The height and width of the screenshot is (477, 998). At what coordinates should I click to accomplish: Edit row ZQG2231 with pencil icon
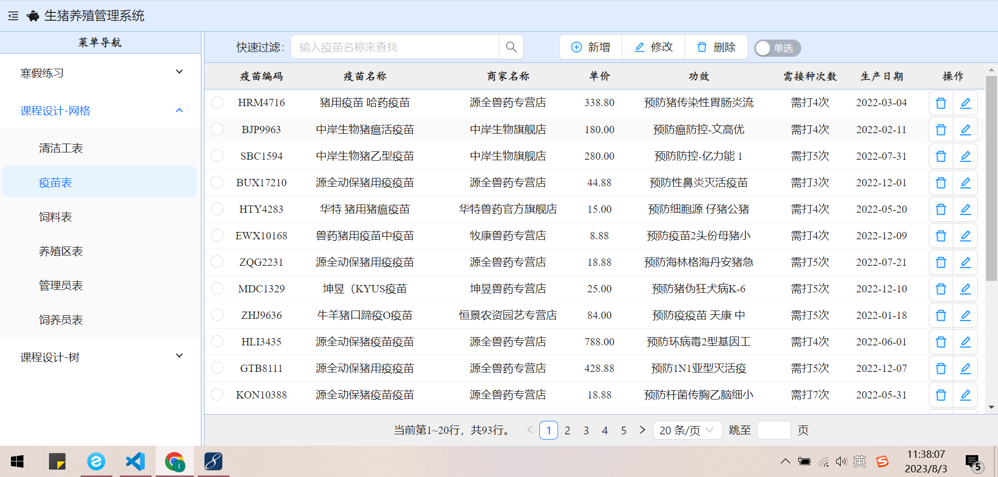click(x=965, y=262)
